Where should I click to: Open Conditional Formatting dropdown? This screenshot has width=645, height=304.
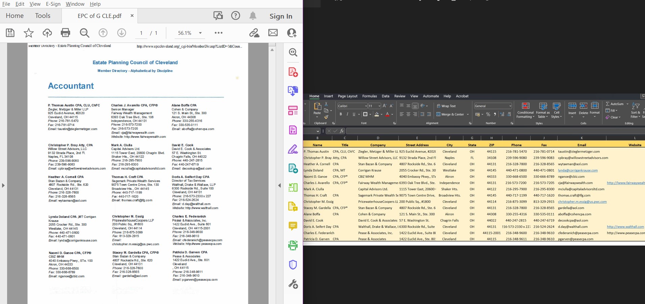tap(525, 110)
